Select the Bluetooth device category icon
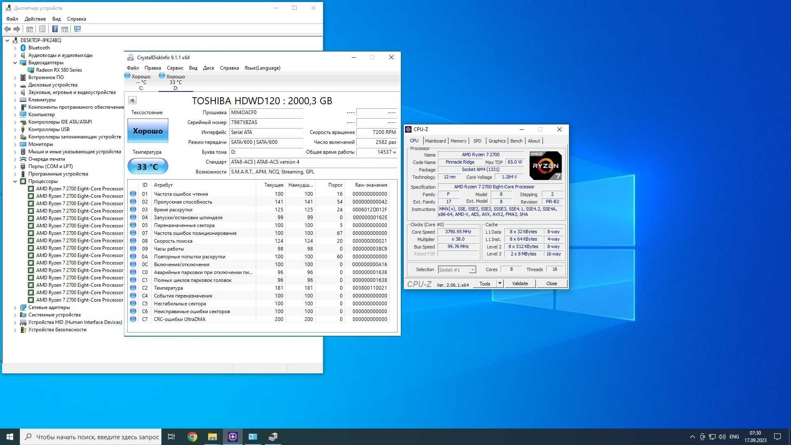 click(23, 48)
